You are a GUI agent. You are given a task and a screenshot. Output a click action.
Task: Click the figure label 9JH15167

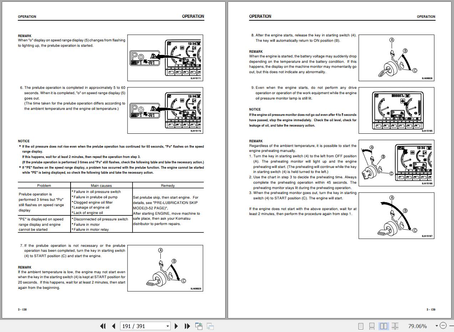coord(427,236)
